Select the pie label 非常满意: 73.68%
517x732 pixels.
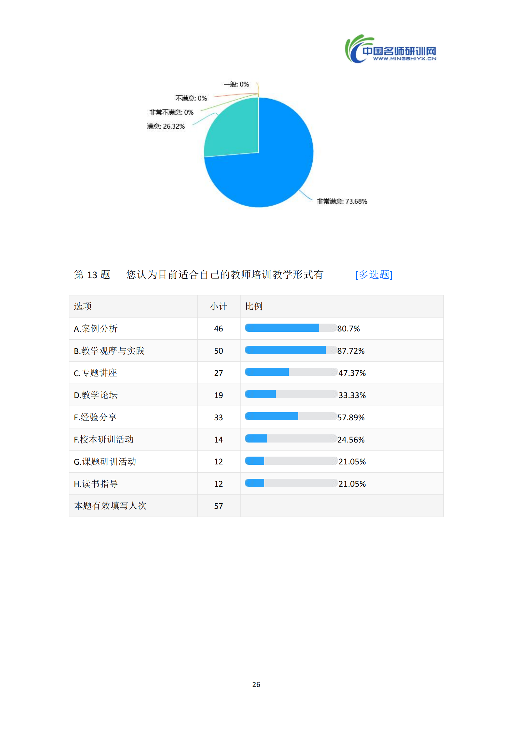tap(342, 202)
